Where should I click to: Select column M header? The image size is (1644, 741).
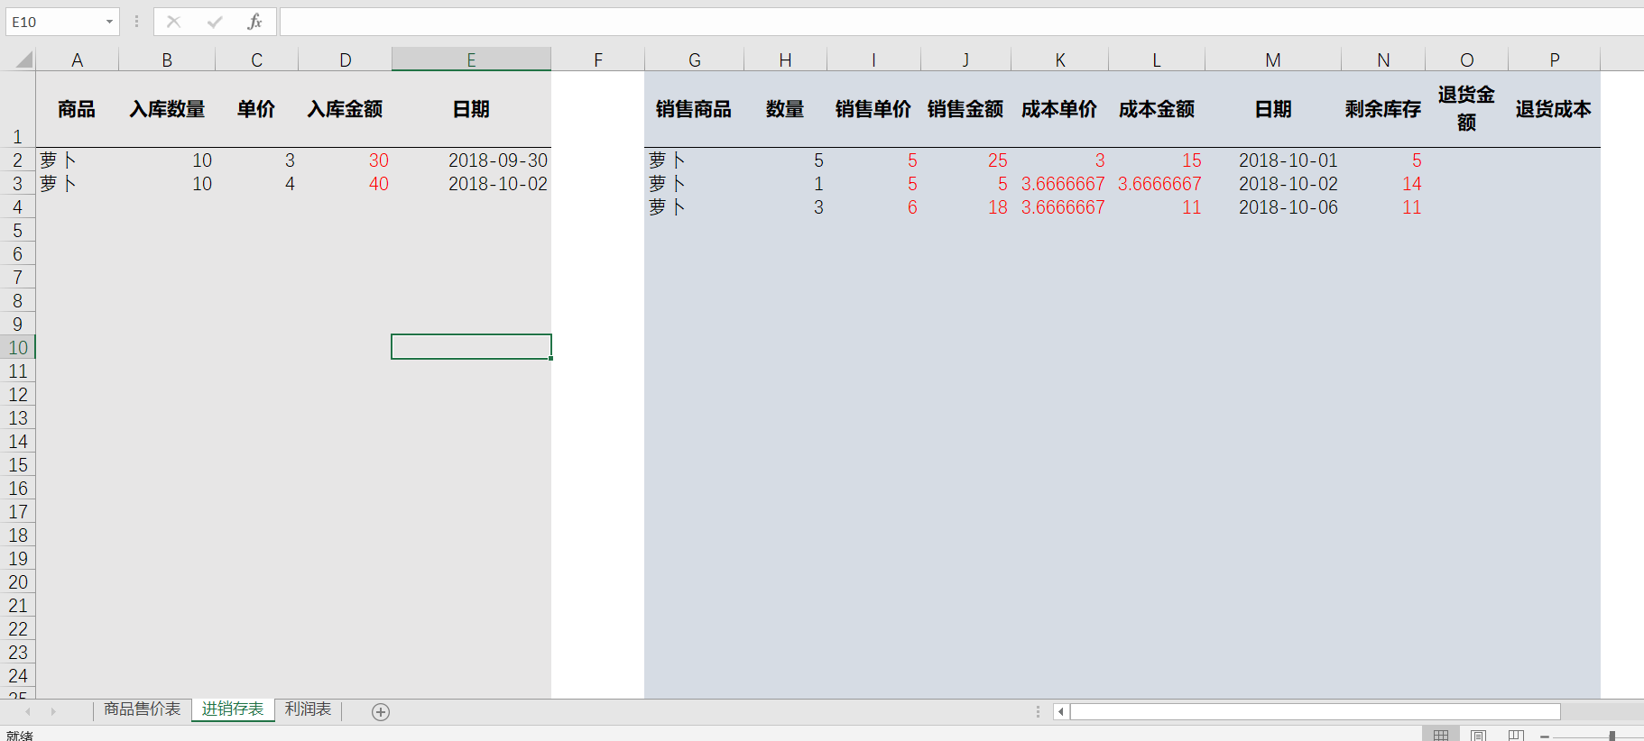point(1273,59)
